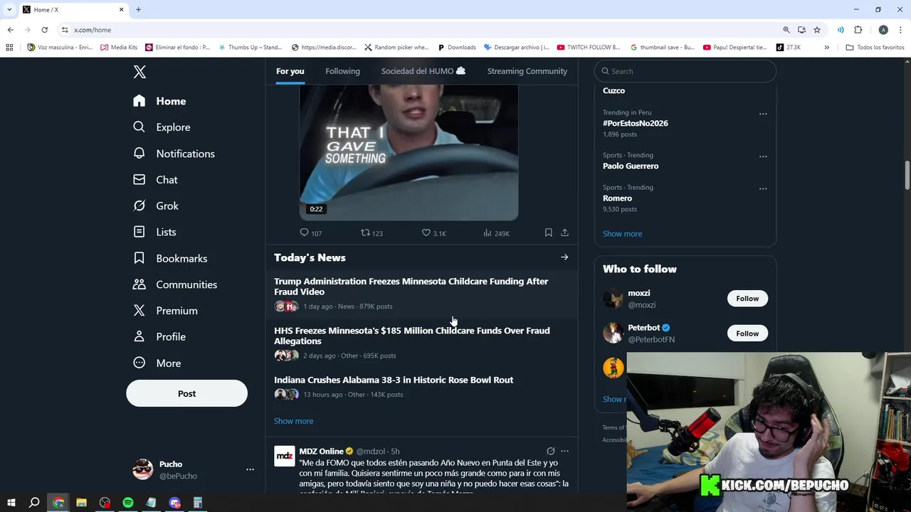Click Show more under Today's News
Image resolution: width=911 pixels, height=512 pixels.
click(293, 421)
